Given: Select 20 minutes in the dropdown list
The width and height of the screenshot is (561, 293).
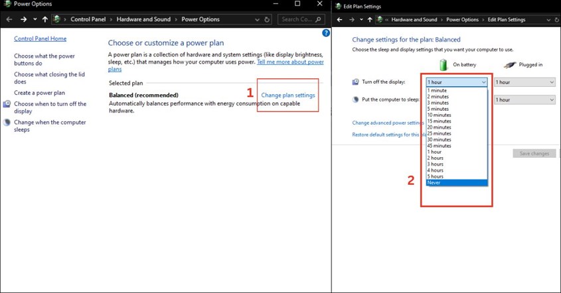Looking at the screenshot, I should tap(457, 127).
